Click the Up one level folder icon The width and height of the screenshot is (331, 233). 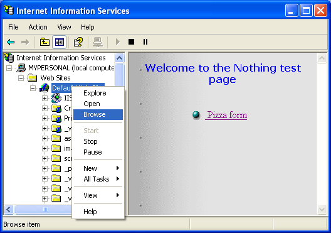click(45, 42)
